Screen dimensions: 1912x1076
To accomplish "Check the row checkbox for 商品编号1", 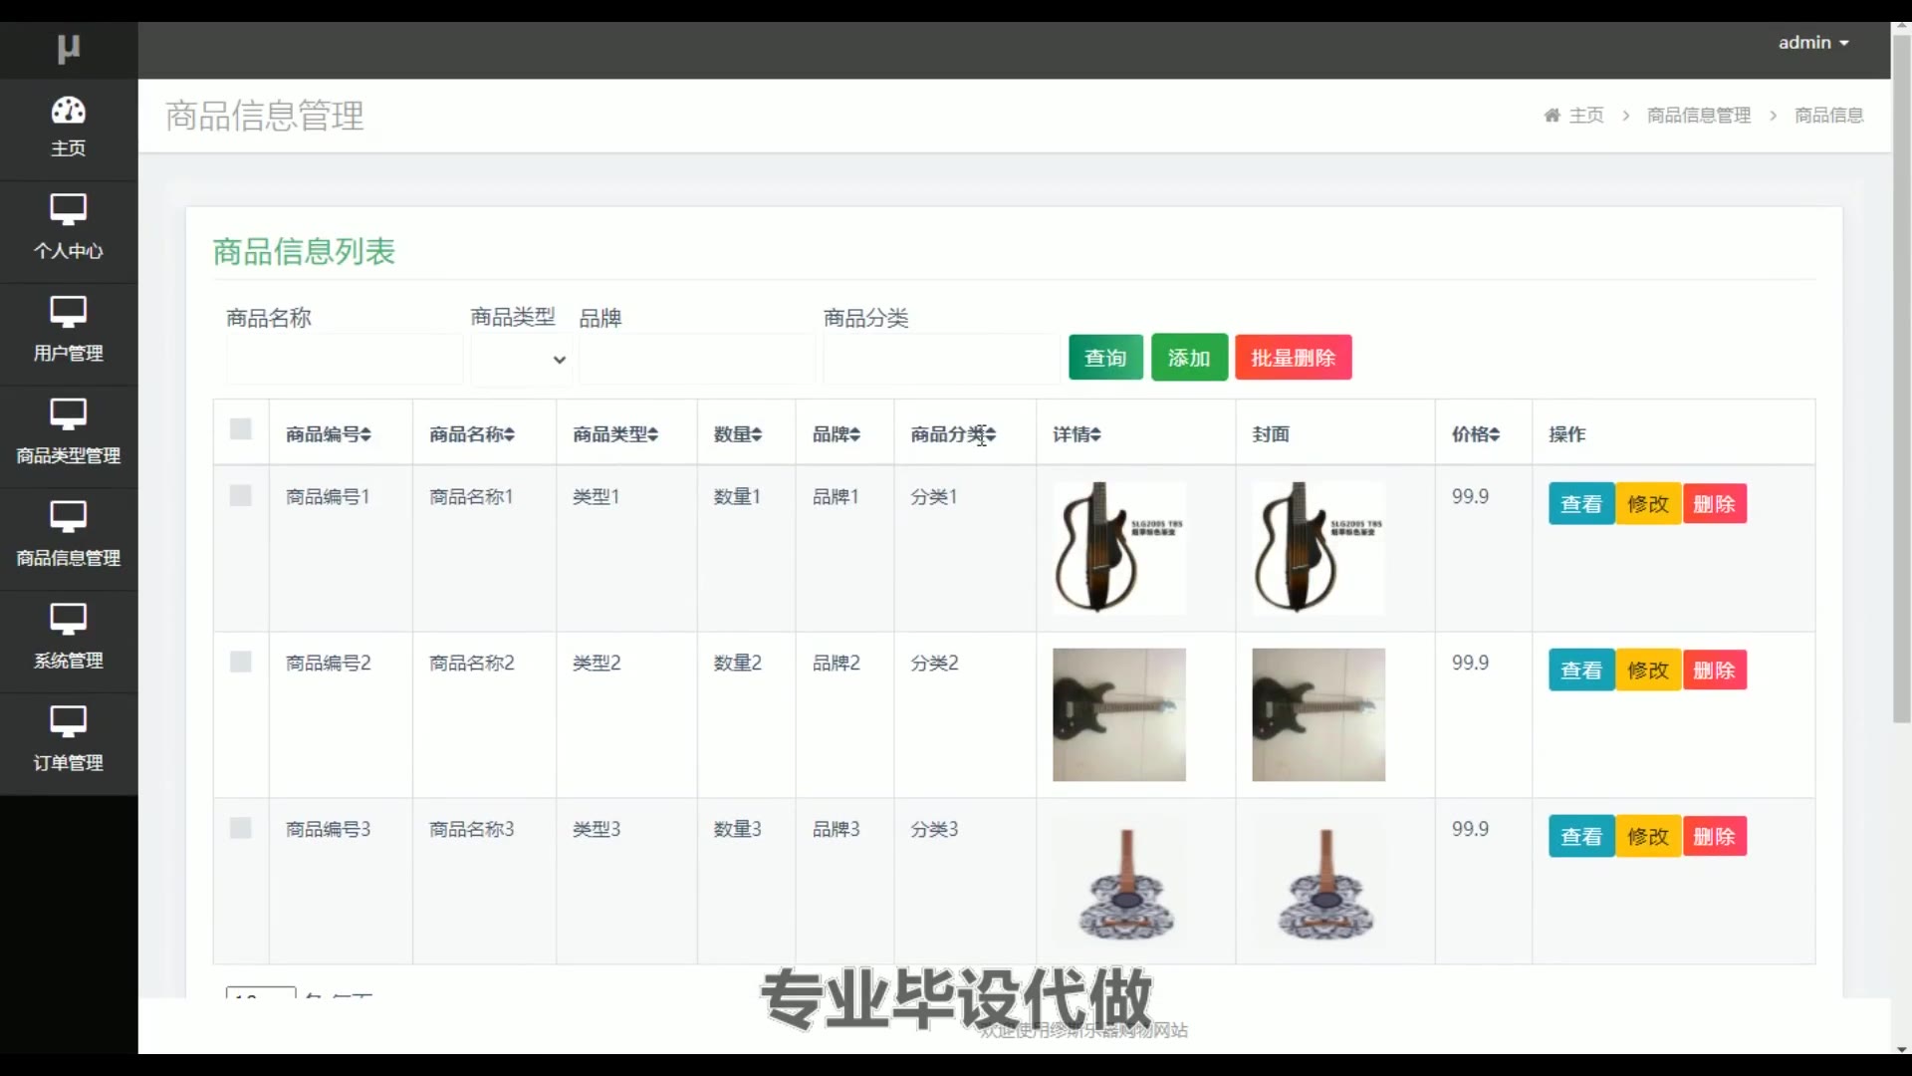I will [x=241, y=496].
